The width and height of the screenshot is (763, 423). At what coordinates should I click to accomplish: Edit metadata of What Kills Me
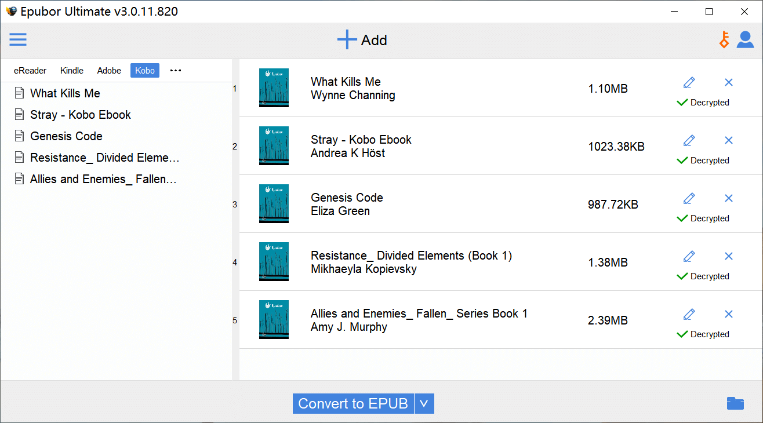coord(689,82)
